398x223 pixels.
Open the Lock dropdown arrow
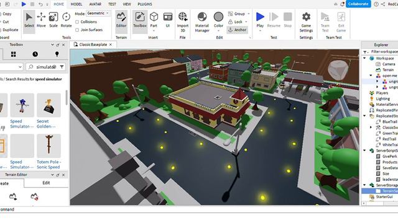click(246, 22)
